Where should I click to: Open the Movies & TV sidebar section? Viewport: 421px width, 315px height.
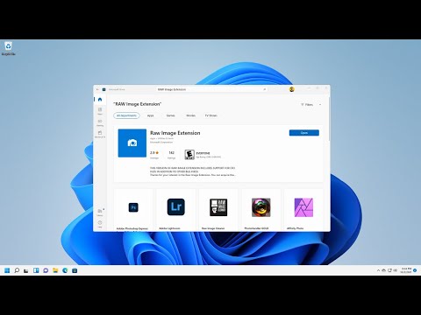(100, 134)
